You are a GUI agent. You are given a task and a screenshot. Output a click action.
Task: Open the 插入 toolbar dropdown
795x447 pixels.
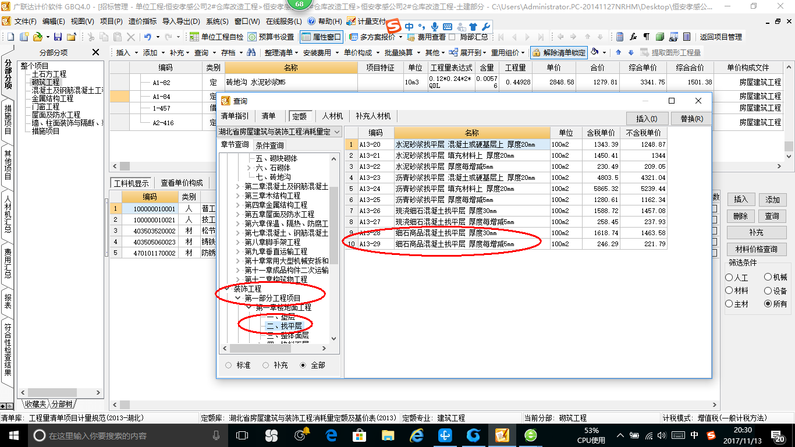tap(127, 52)
